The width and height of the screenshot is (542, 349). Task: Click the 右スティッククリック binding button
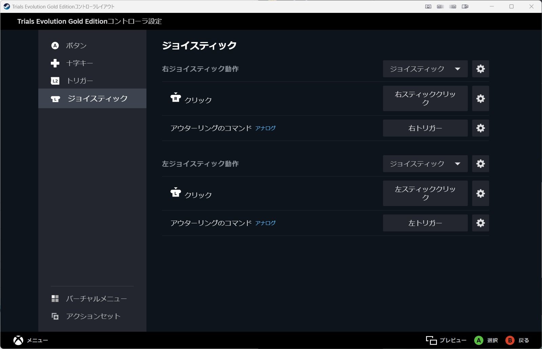coord(425,98)
